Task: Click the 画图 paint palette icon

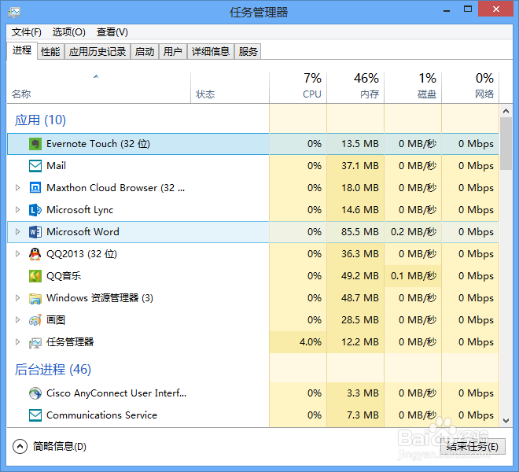Action: tap(35, 320)
